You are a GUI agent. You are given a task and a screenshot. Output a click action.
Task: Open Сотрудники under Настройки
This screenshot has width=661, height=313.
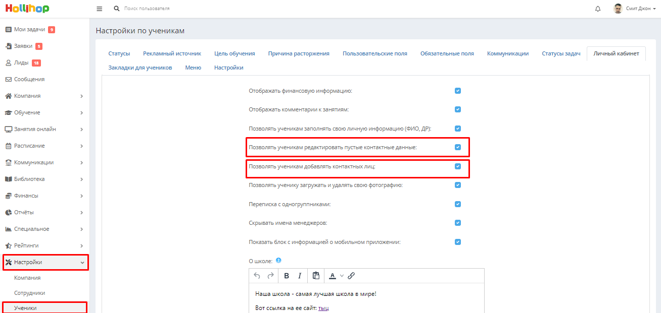[29, 293]
